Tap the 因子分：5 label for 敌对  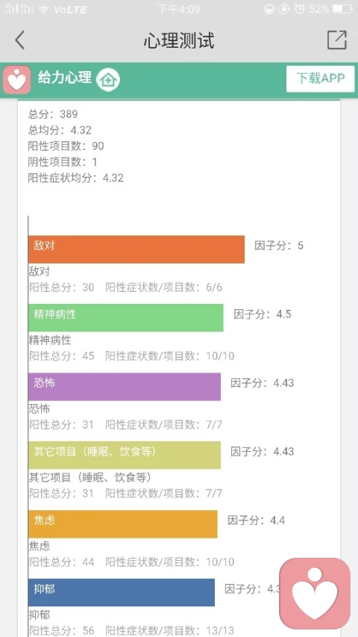pos(279,246)
